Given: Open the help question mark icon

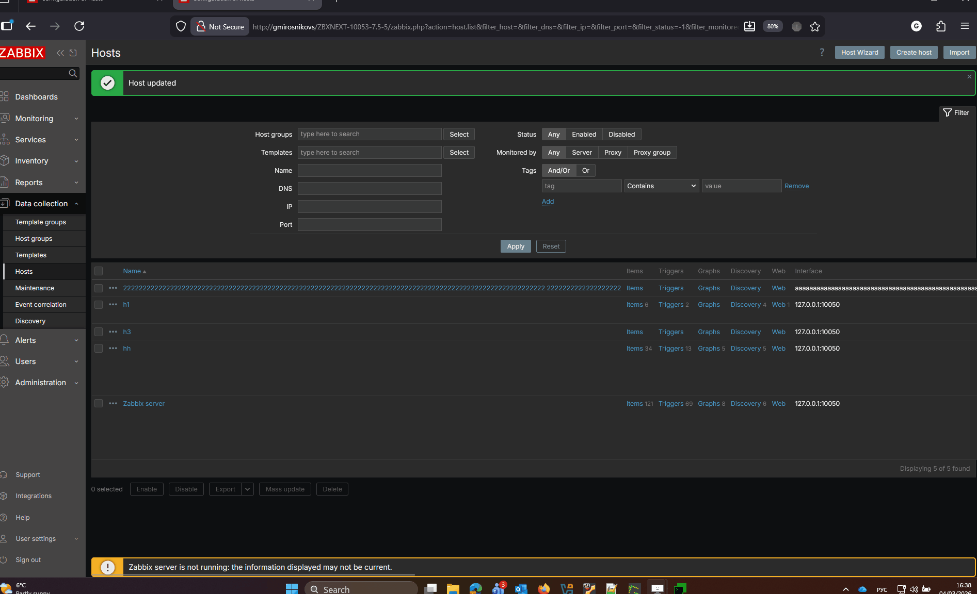Looking at the screenshot, I should point(822,53).
